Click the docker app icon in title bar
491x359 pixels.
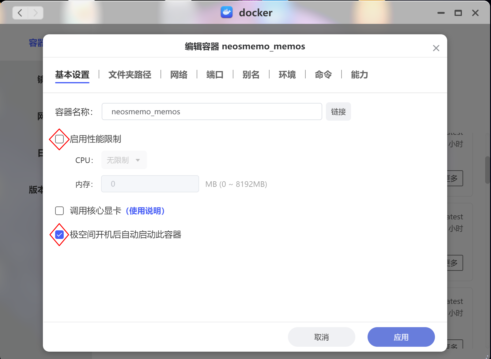click(x=227, y=12)
